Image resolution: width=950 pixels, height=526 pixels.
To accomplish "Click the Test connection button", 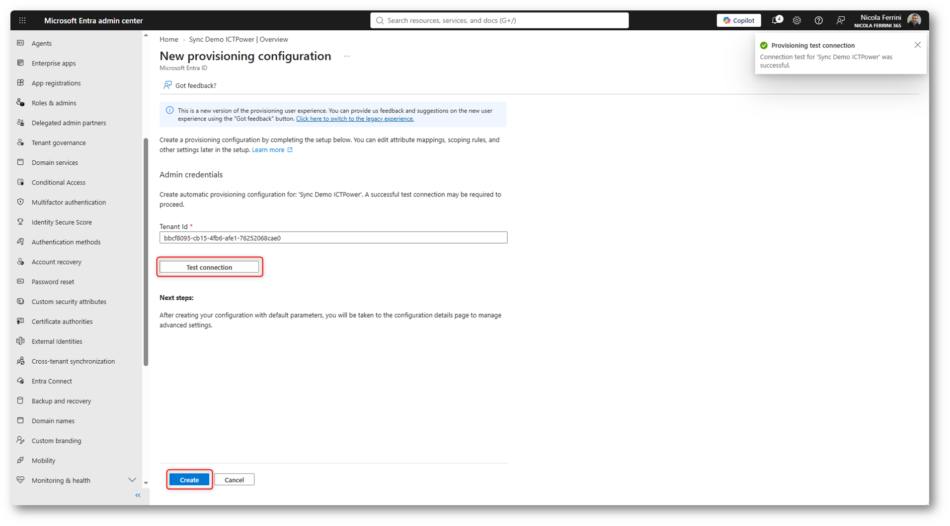I will coord(209,267).
